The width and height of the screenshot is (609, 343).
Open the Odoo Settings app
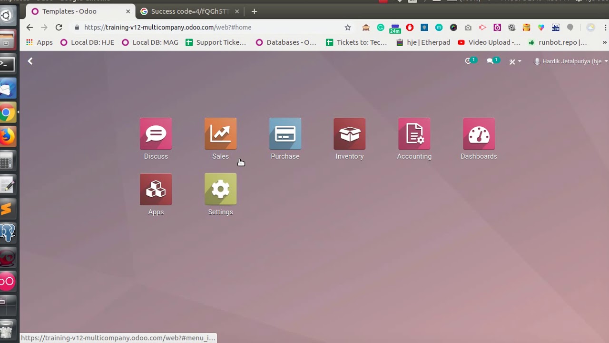pos(220,194)
